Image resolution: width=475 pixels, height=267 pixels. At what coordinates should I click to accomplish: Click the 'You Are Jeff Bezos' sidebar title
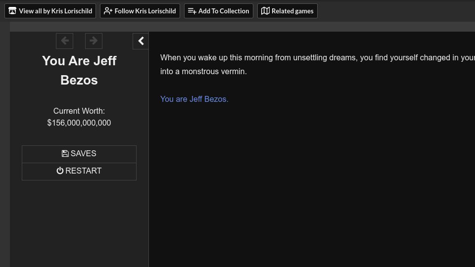click(x=79, y=70)
